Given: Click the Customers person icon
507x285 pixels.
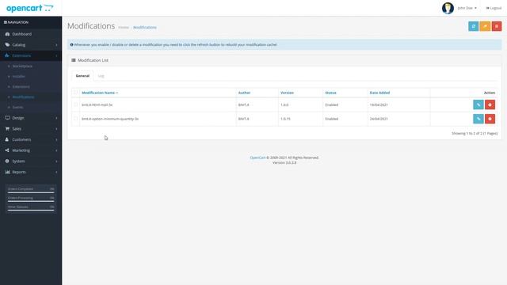Looking at the screenshot, I should 7,139.
